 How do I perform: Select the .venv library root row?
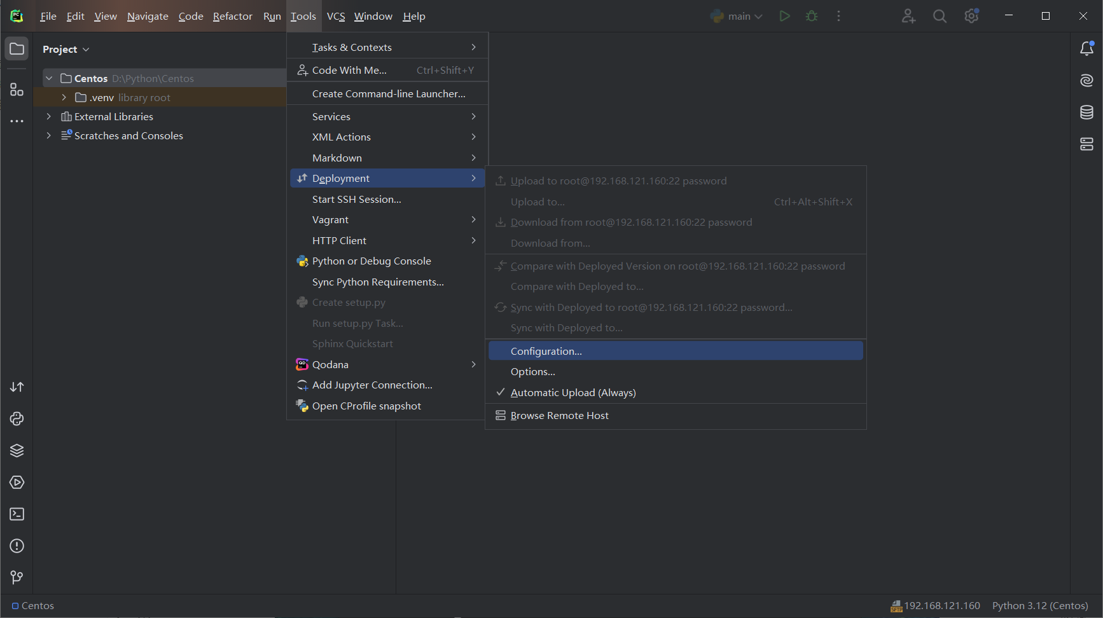(159, 97)
